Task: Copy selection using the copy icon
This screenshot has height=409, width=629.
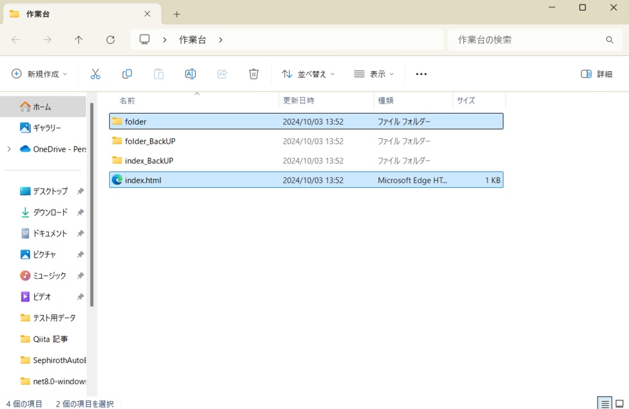Action: click(127, 73)
